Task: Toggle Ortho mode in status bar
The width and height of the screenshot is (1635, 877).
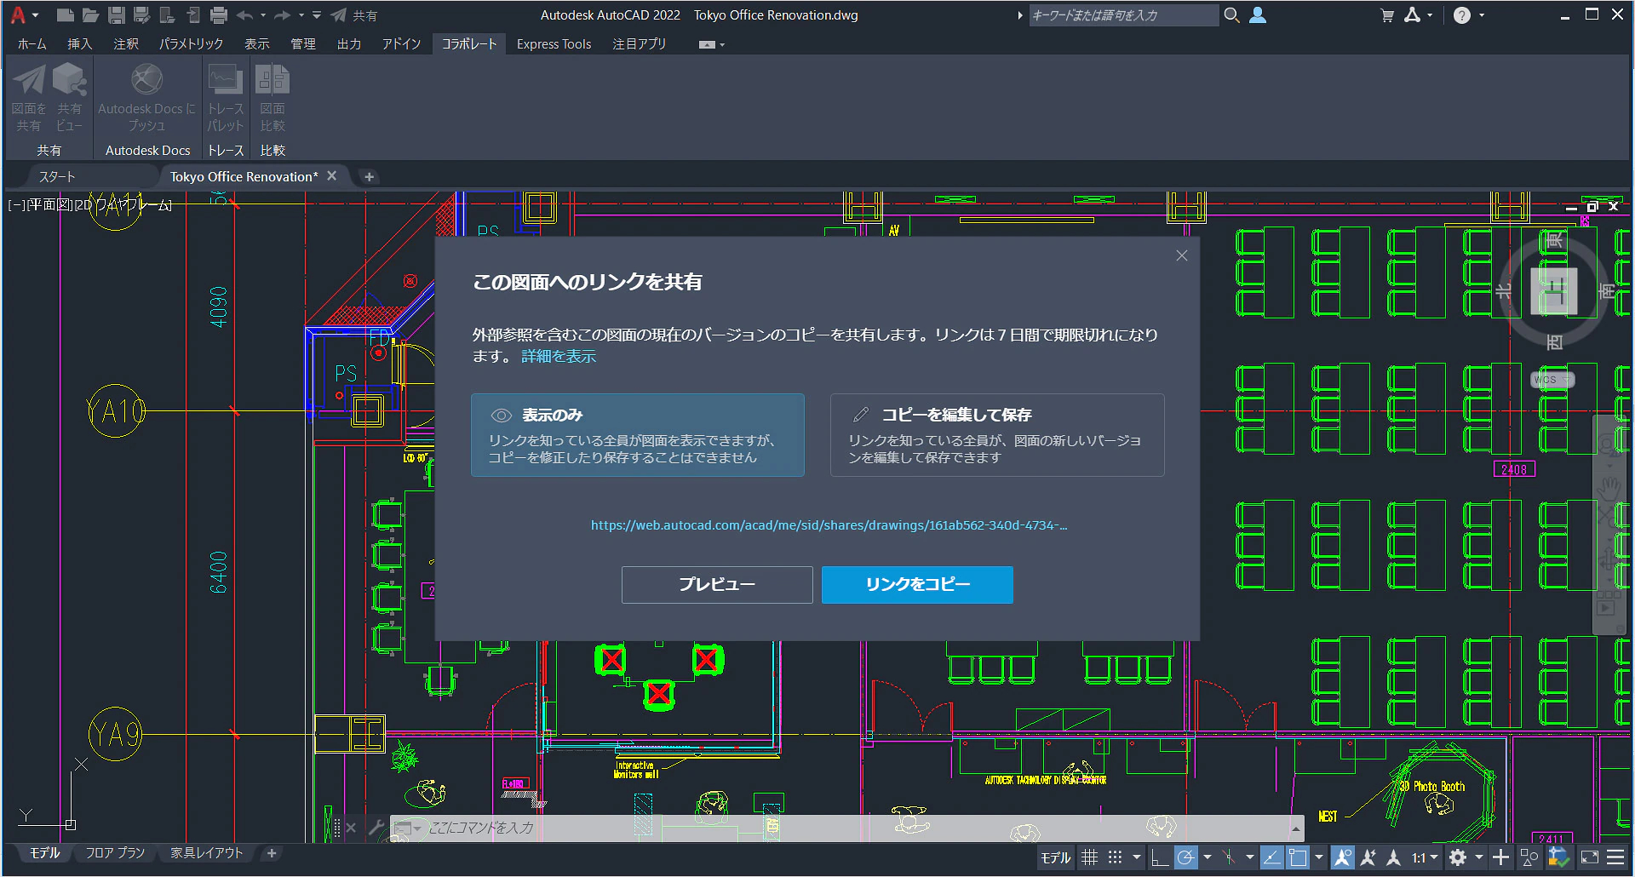Action: [1159, 857]
